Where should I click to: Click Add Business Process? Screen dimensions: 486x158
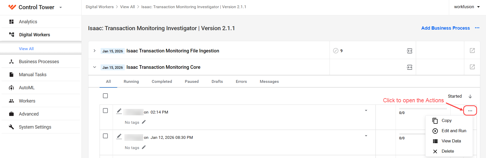point(446,28)
